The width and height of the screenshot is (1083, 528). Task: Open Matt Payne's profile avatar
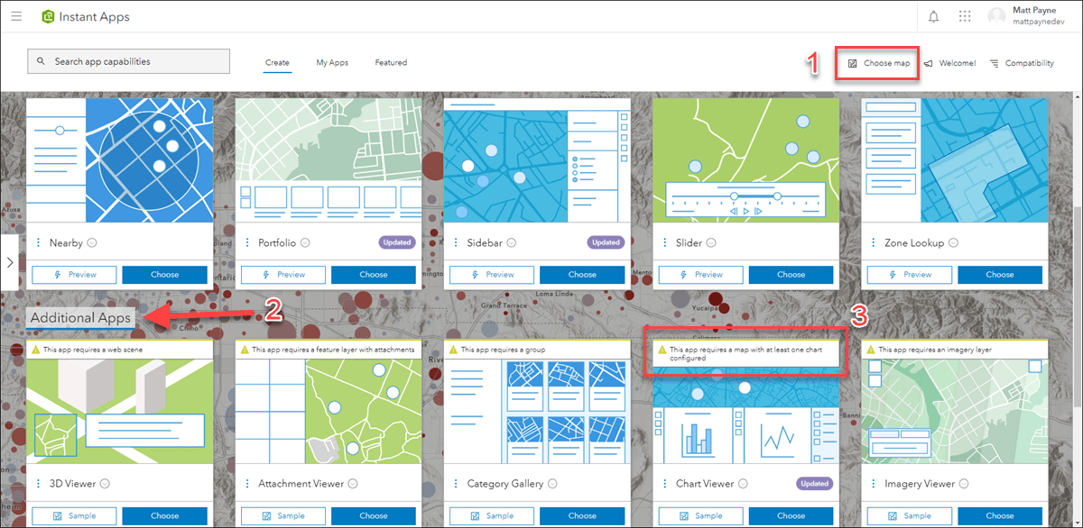tap(996, 16)
